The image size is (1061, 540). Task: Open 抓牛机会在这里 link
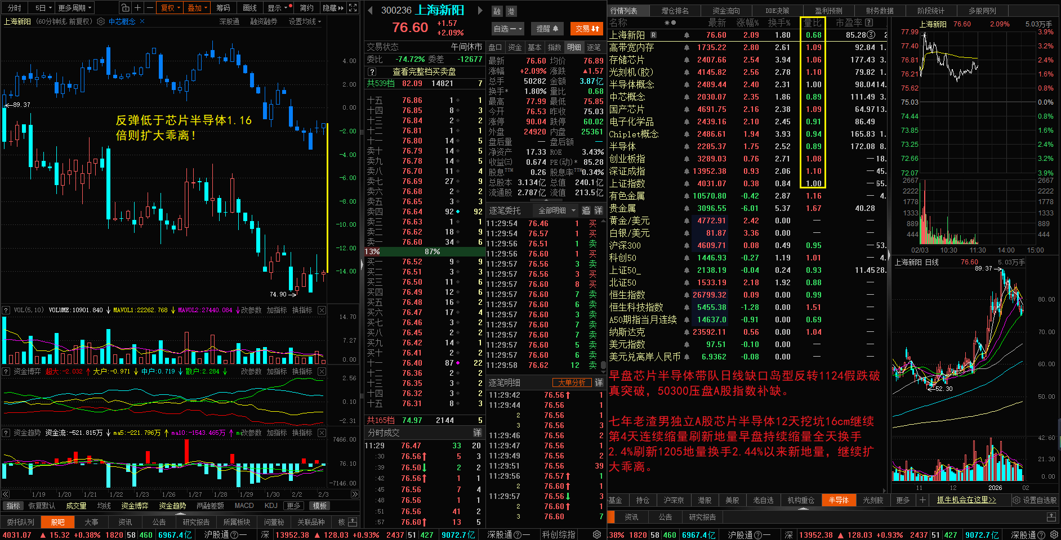click(966, 500)
